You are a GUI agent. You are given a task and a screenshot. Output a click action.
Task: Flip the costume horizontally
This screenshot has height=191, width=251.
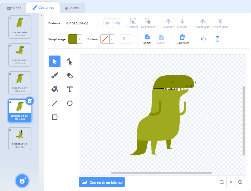pos(204,39)
